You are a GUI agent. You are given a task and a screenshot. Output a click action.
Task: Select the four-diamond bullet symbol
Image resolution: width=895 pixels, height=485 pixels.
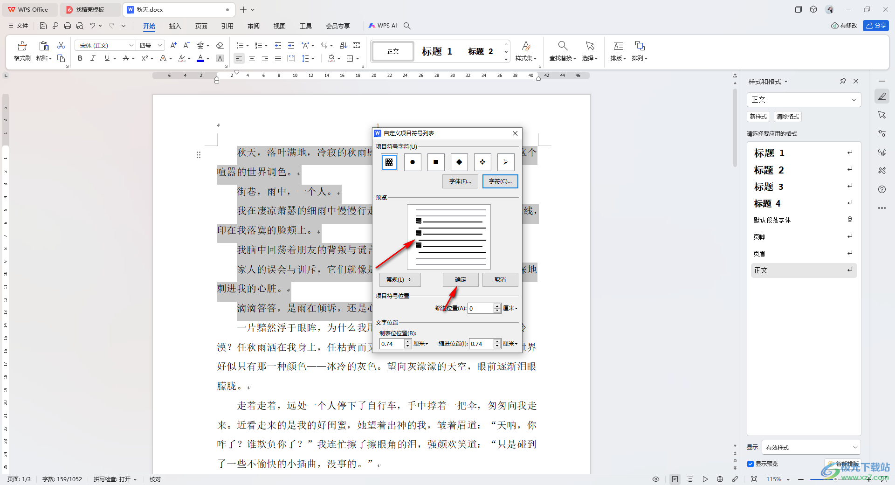click(482, 162)
